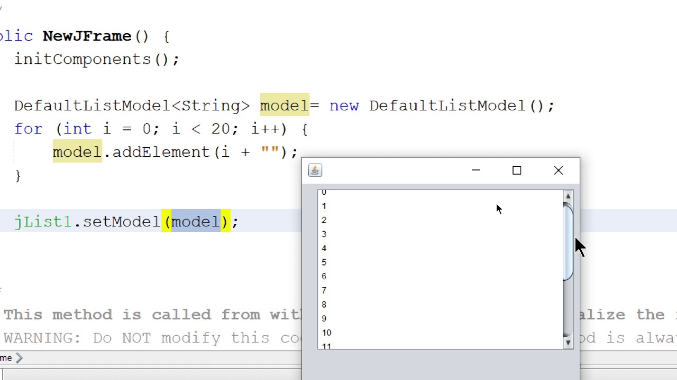Click the for keyword in the loop
Image resolution: width=677 pixels, height=380 pixels.
(28, 129)
